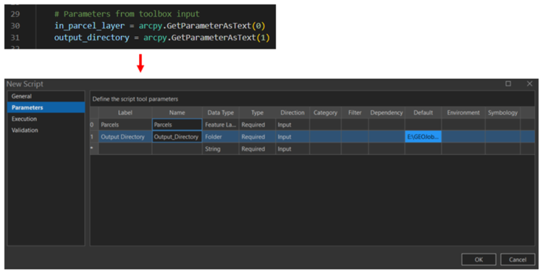Change Input direction for Output Directory row
Image resolution: width=543 pixels, height=275 pixels.
click(293, 137)
